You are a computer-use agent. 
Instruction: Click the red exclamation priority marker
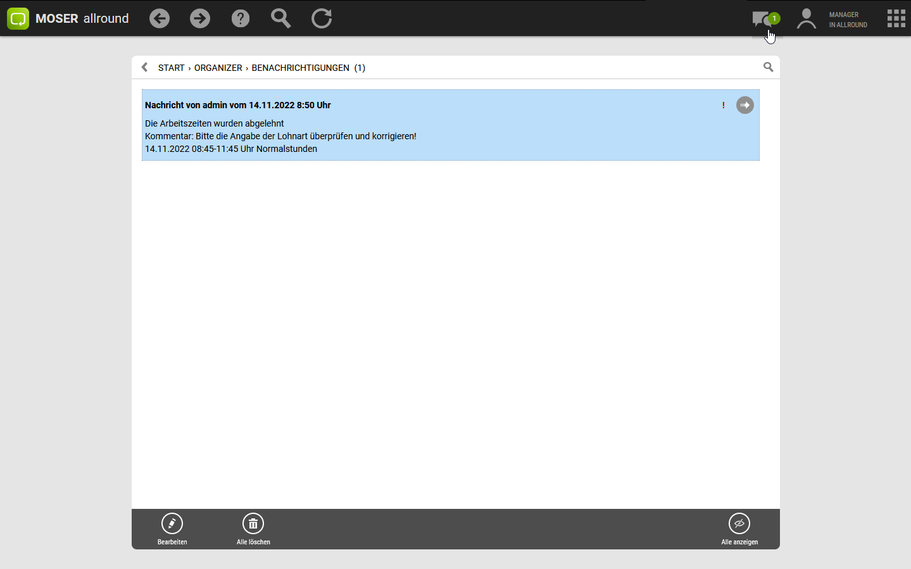coord(723,105)
